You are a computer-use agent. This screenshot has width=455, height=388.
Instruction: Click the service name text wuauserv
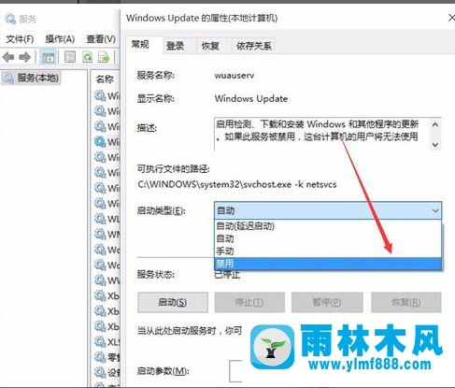point(235,75)
